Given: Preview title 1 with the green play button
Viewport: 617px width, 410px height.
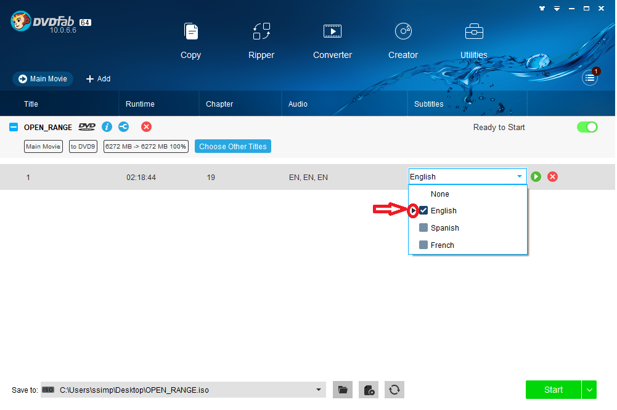Looking at the screenshot, I should pos(536,177).
